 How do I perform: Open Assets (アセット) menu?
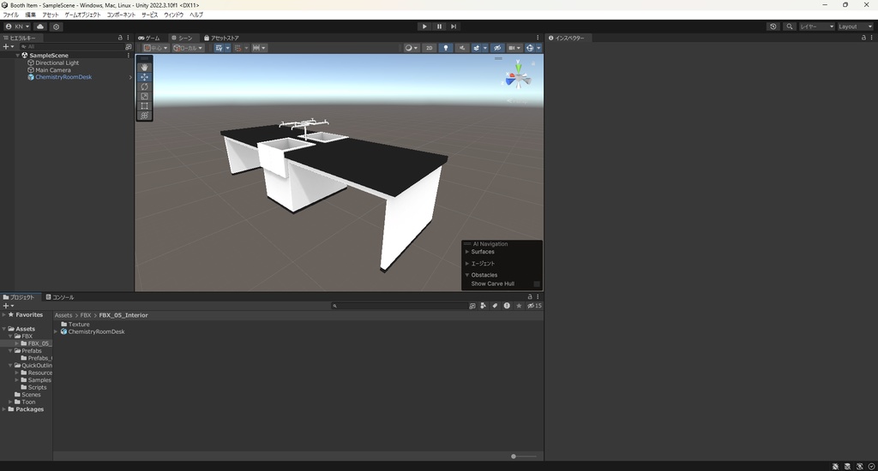click(x=51, y=15)
